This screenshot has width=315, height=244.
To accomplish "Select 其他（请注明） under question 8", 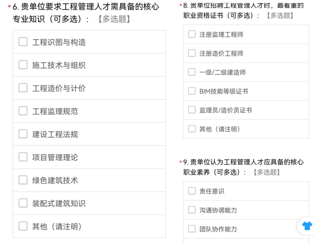I will 192,129.
